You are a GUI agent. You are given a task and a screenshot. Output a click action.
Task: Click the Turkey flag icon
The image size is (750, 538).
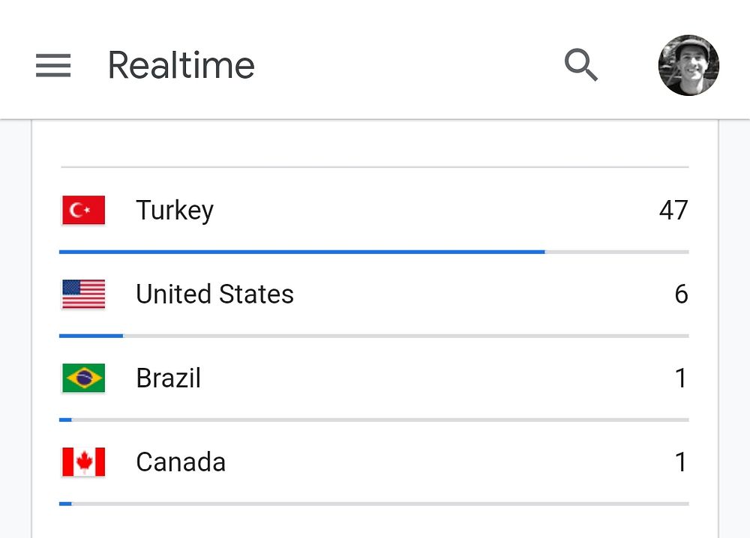click(x=83, y=211)
